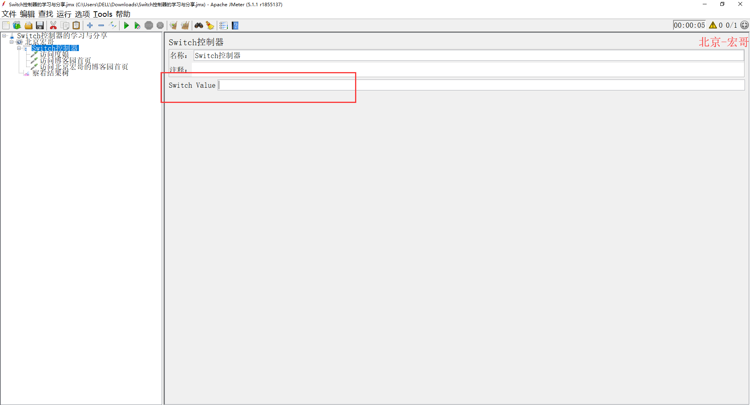Click the 注释 comments input field
The width and height of the screenshot is (750, 405).
pos(469,69)
